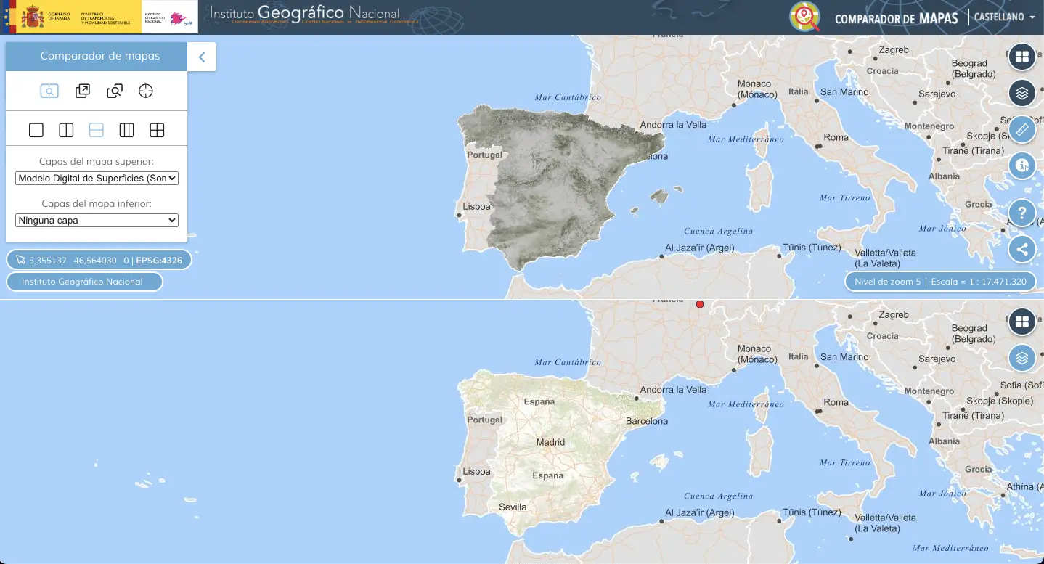1044x564 pixels.
Task: Click 'Zagreb' on the upper map
Action: pos(894,50)
